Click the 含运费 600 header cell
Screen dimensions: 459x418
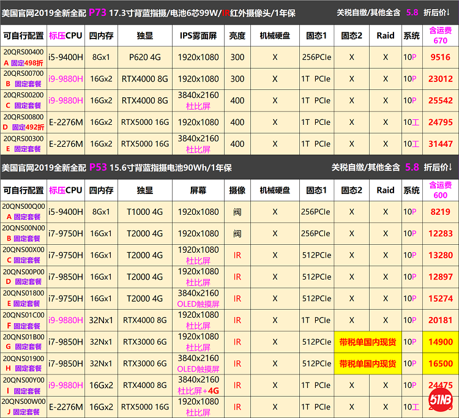coord(440,190)
